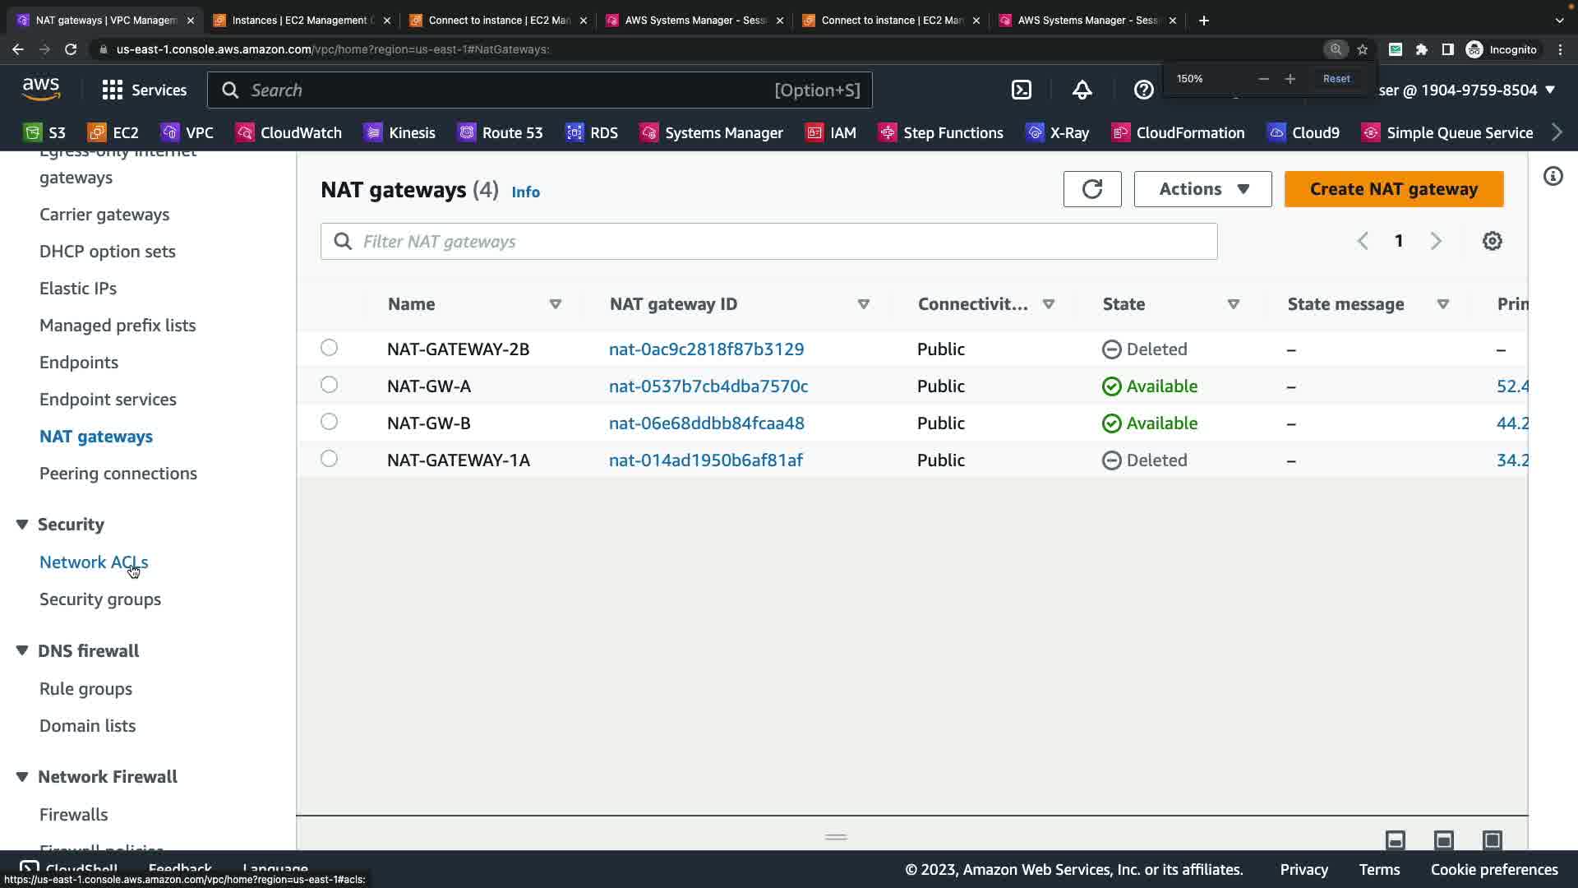Click the Filter NAT gateways field
The height and width of the screenshot is (888, 1578).
[768, 242]
